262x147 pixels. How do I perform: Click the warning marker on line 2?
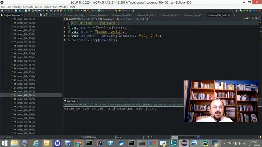(x=65, y=27)
